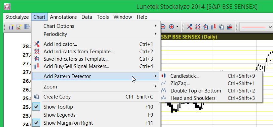The image size is (273, 127).
Task: Click the Ctrl+Shift+9 shortcut text
Action: click(241, 76)
